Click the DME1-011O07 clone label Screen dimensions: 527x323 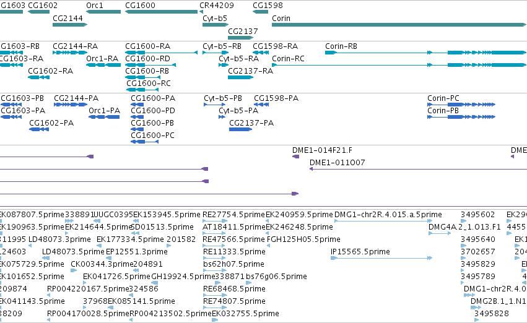[x=337, y=163]
